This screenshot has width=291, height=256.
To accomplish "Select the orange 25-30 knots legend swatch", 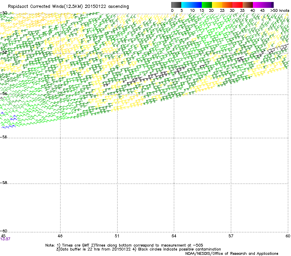I will (x=227, y=5).
